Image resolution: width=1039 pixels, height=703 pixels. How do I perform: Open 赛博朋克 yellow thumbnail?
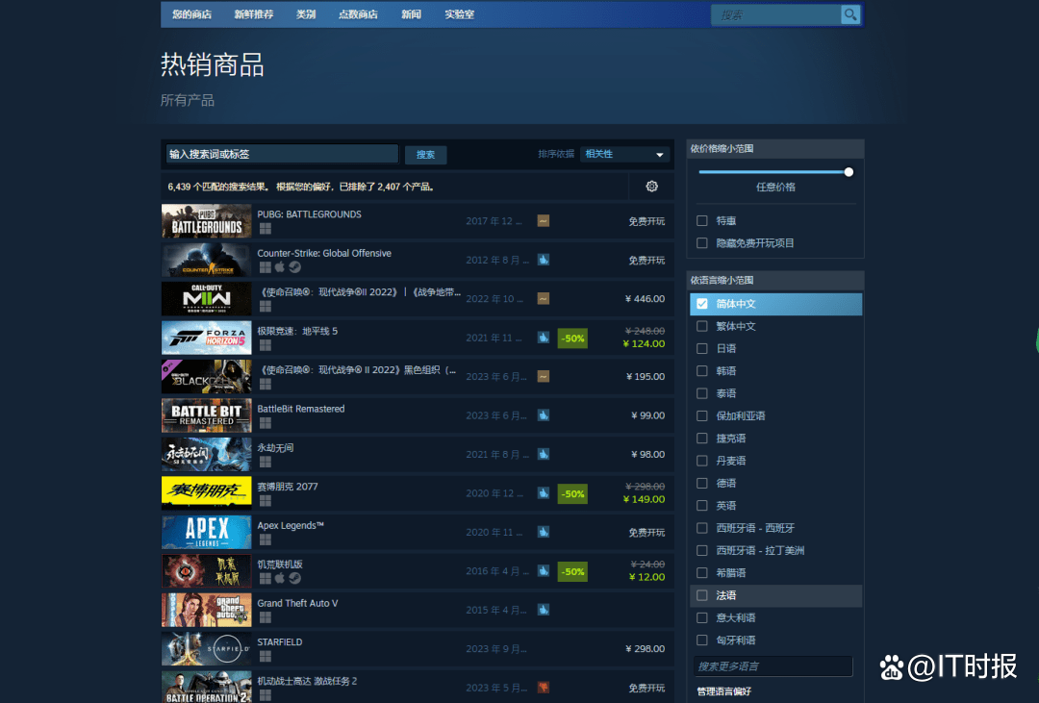coord(207,493)
